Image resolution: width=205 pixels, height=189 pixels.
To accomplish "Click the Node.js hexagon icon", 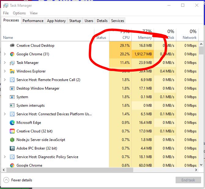I will coord(12,140).
